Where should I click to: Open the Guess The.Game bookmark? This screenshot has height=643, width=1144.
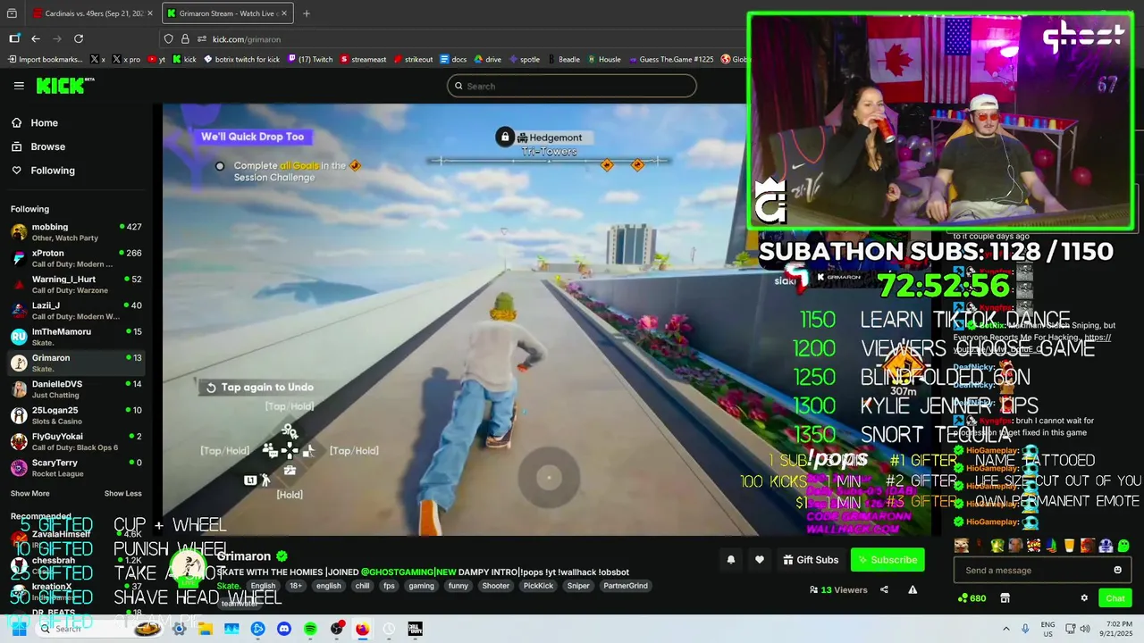pyautogui.click(x=671, y=60)
